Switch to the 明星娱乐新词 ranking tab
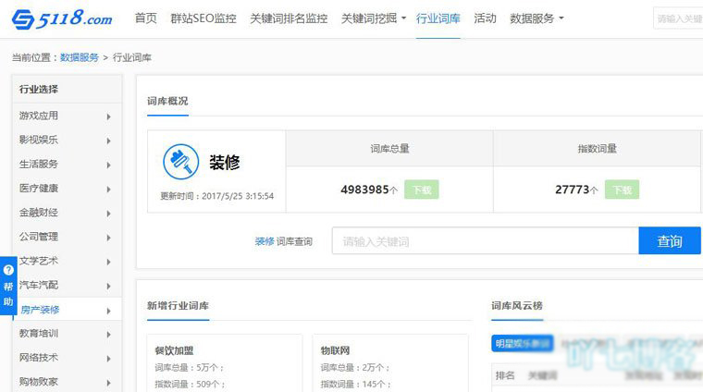703x392 pixels. click(x=522, y=344)
